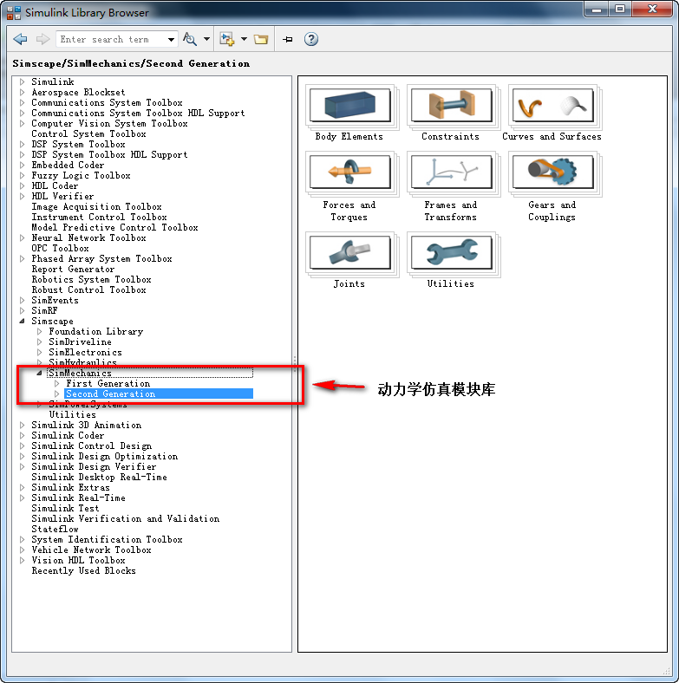
Task: Expand the SimElectronics node
Action: coord(39,353)
